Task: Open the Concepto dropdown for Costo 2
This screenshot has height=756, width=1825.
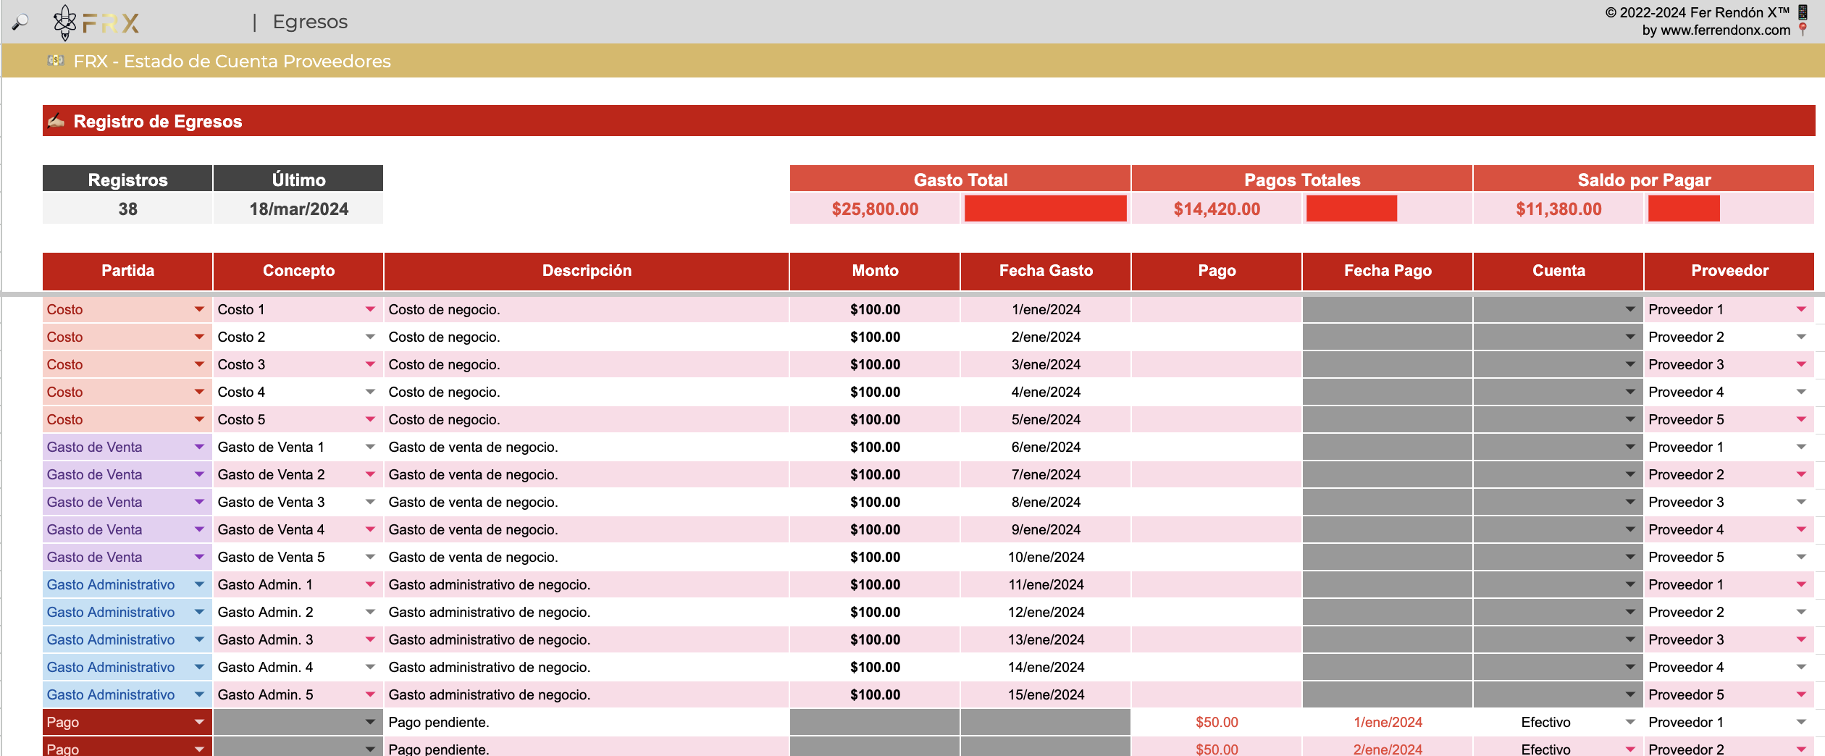Action: (370, 337)
